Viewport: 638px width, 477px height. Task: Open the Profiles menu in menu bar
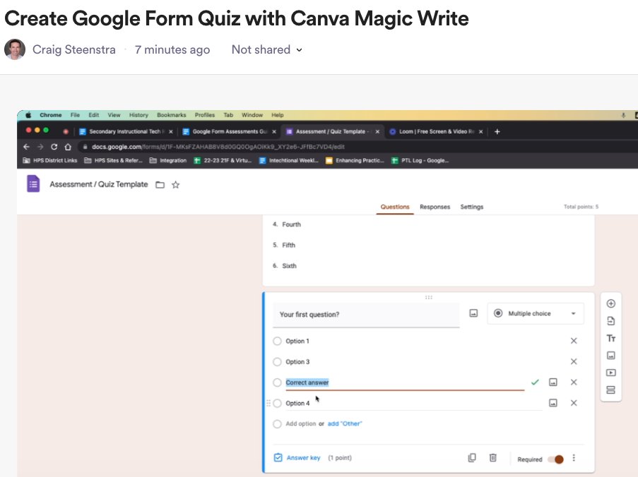(x=204, y=115)
